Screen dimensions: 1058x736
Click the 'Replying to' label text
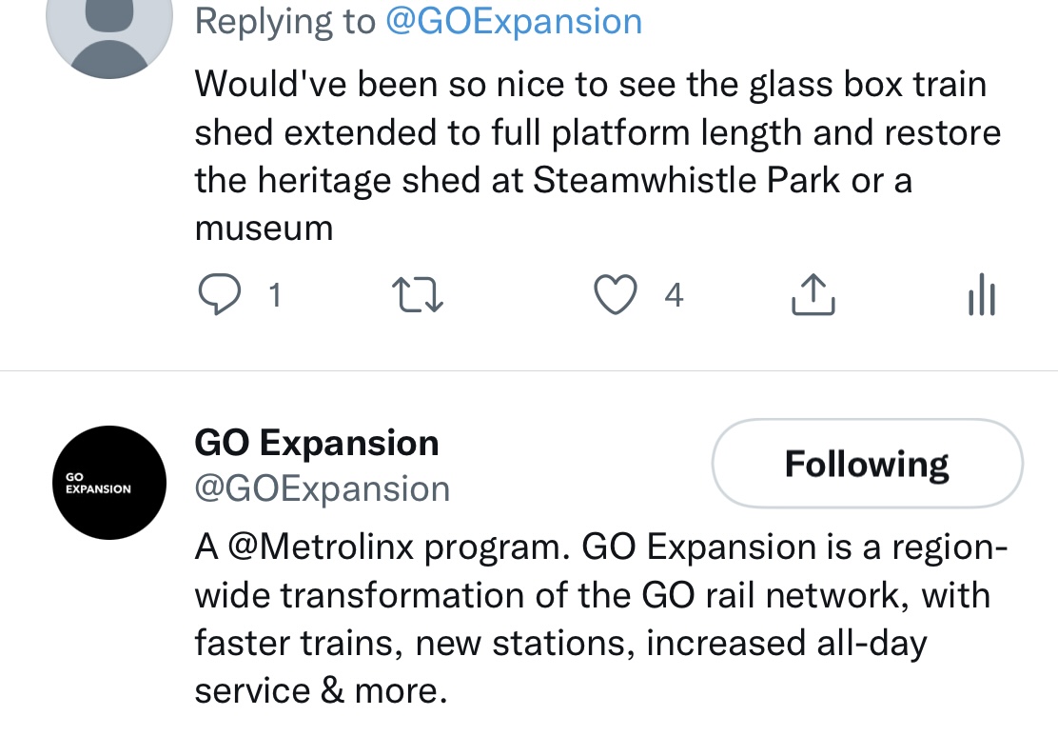pos(285,21)
